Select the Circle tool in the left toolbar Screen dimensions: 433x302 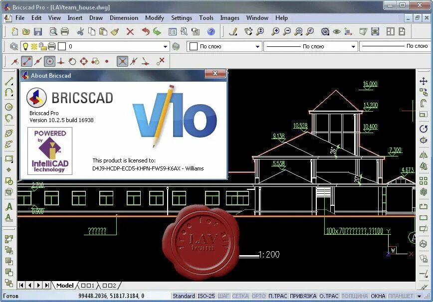click(9, 107)
